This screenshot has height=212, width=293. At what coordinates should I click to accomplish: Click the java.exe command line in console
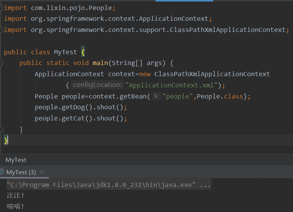pos(109,185)
